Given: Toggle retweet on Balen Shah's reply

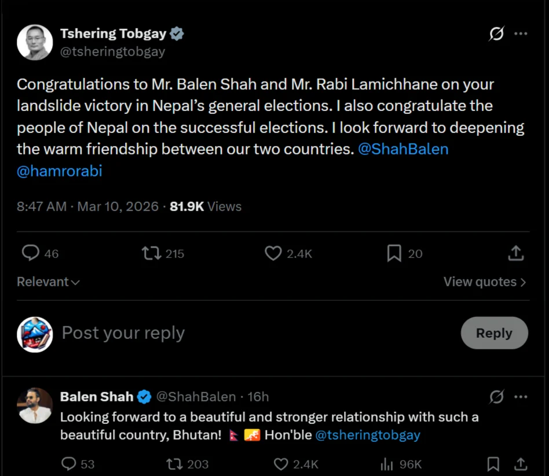Looking at the screenshot, I should [x=173, y=464].
